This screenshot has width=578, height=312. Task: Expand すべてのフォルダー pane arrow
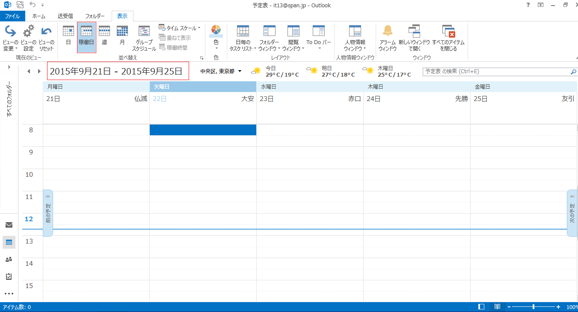9,68
